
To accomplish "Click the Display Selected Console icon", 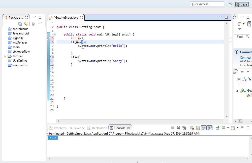I will pos(223,128).
